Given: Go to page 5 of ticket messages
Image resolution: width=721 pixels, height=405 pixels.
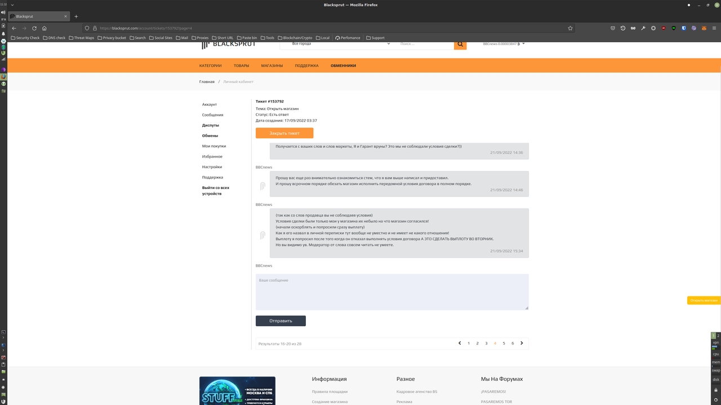Looking at the screenshot, I should 504,343.
